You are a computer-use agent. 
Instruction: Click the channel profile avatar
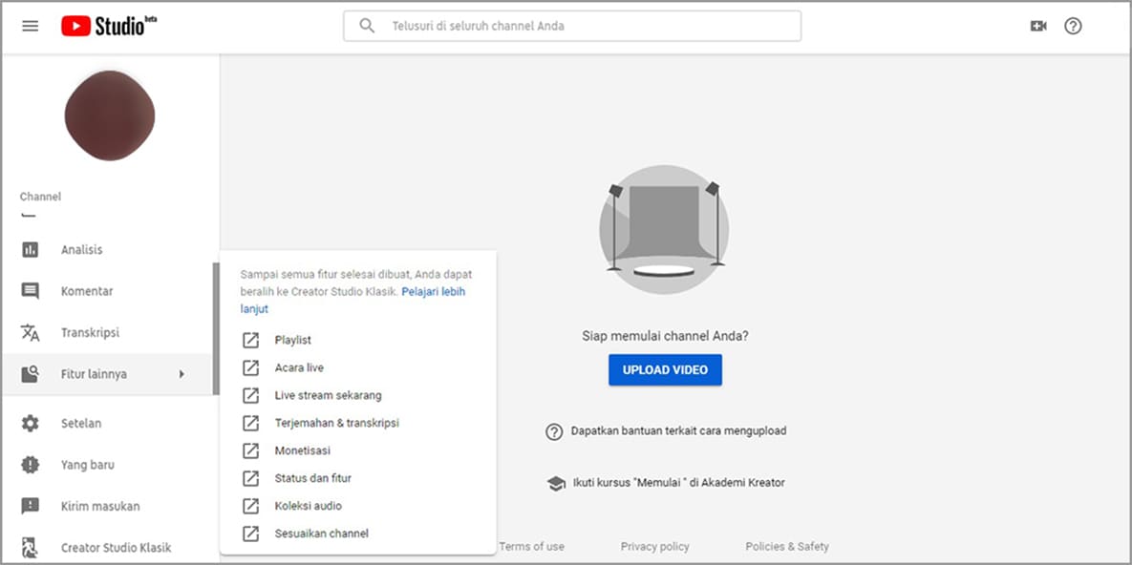tap(109, 115)
